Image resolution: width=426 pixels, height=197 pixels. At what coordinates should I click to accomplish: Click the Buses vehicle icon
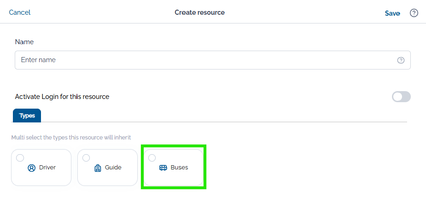(163, 168)
